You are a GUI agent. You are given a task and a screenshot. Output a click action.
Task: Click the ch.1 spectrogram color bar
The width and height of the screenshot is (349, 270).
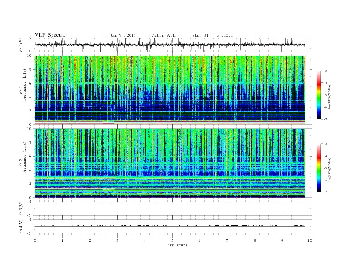pyautogui.click(x=319, y=95)
